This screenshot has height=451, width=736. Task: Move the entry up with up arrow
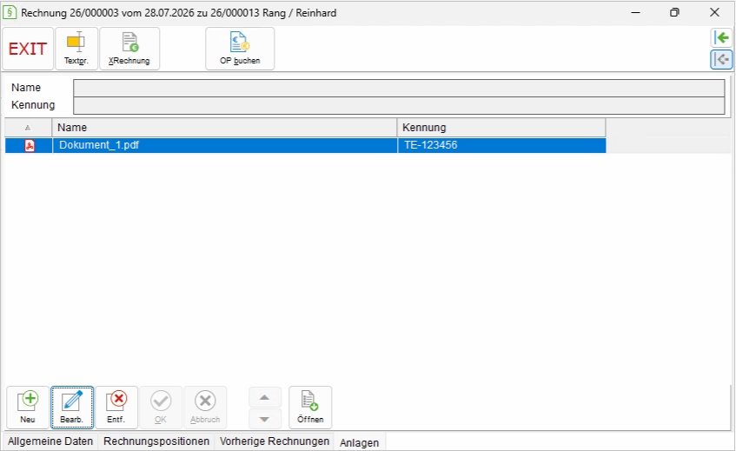click(x=265, y=397)
